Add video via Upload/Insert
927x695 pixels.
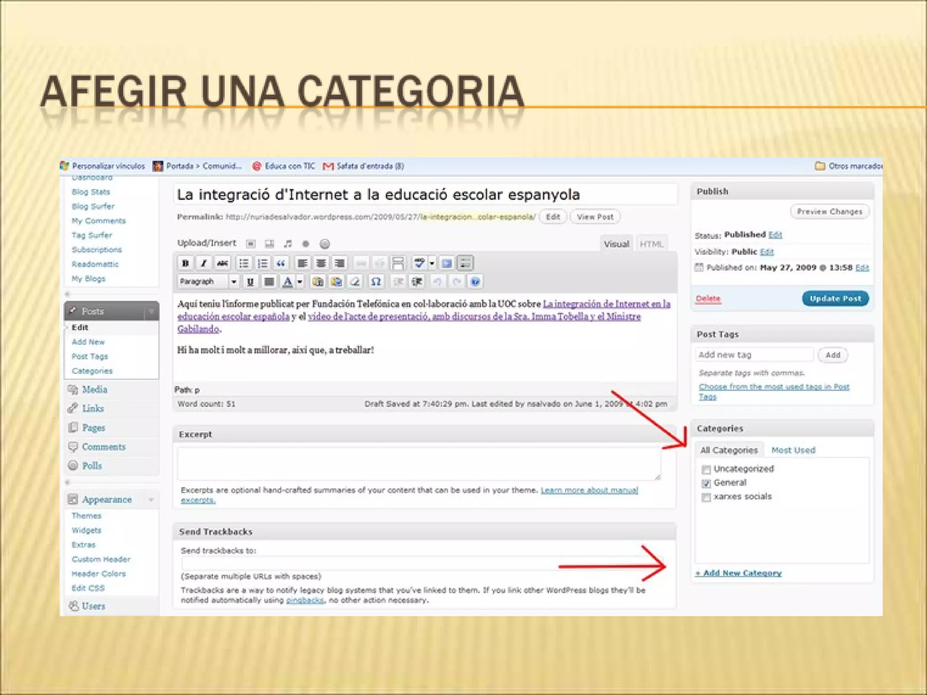(x=269, y=244)
